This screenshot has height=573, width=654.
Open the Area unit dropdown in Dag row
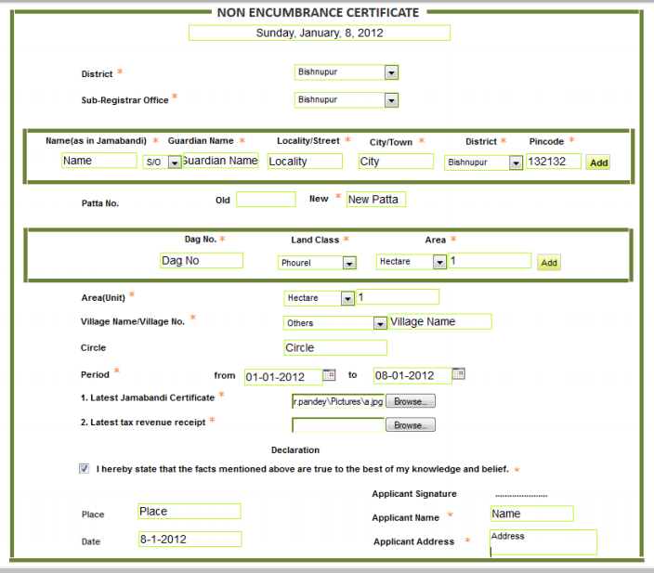tap(412, 262)
